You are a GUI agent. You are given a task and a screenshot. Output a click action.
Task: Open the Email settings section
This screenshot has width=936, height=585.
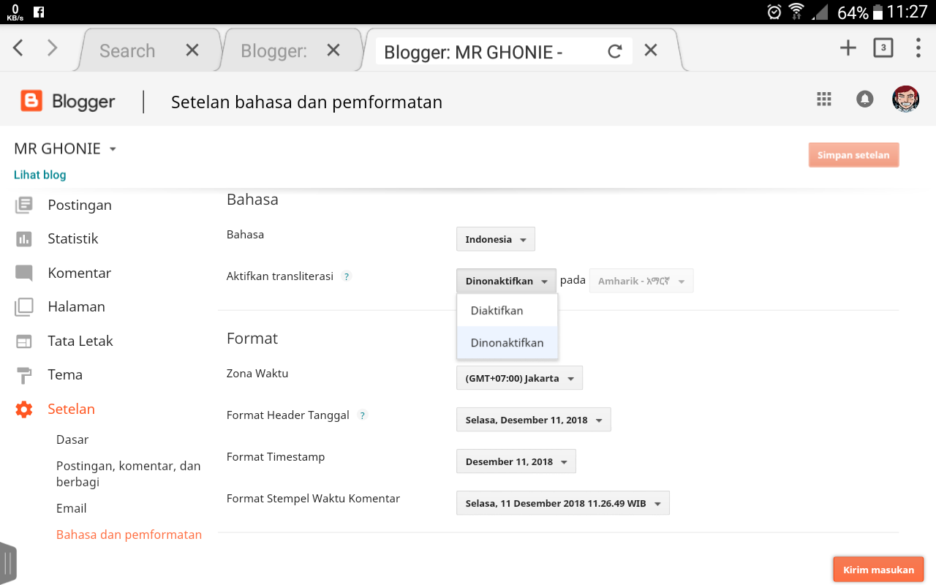(72, 508)
